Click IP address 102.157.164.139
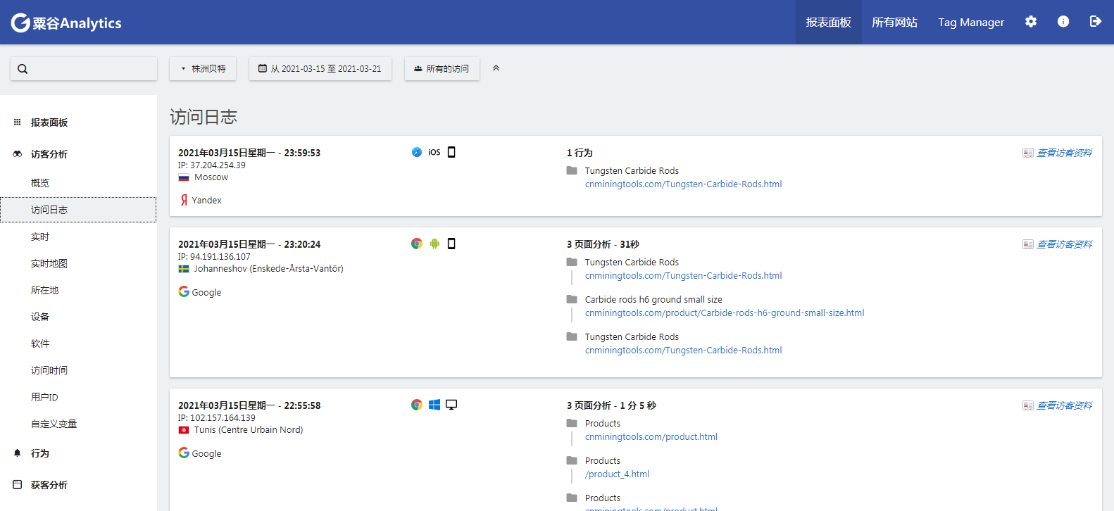Viewport: 1114px width, 511px height. [x=217, y=418]
